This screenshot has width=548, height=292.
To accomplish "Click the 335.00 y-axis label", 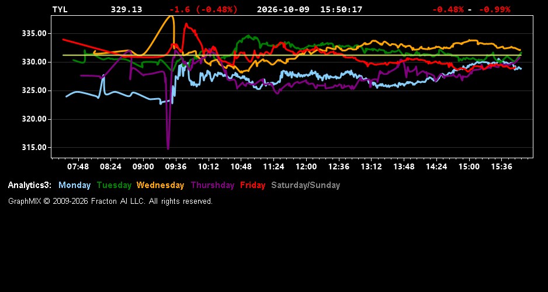I will (x=34, y=33).
